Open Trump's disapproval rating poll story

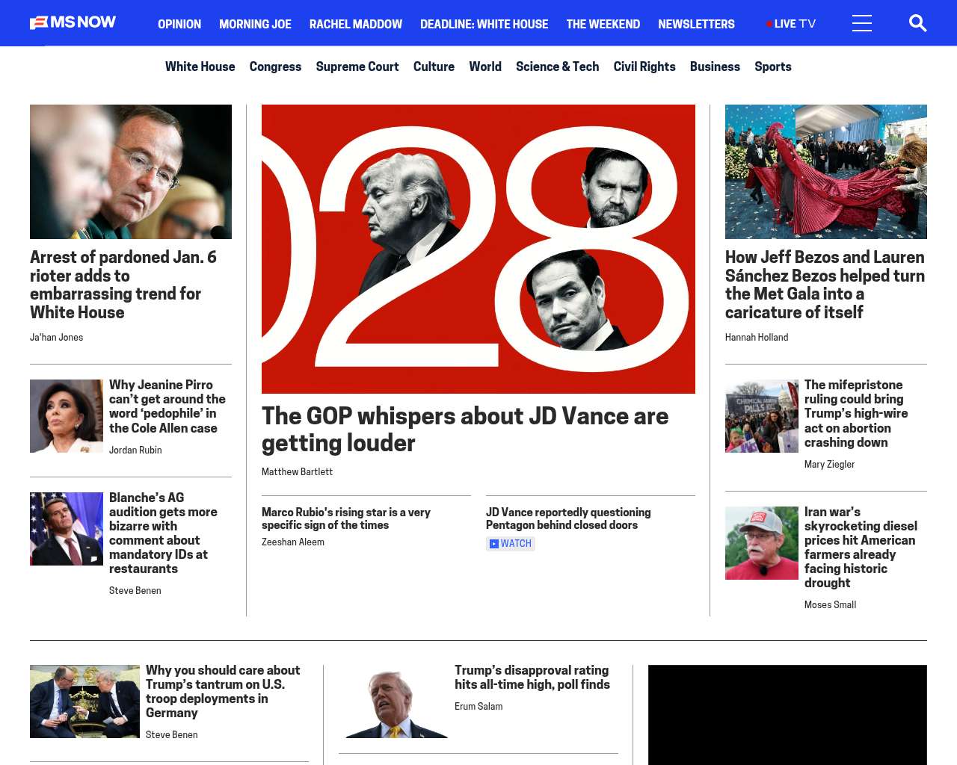(532, 677)
